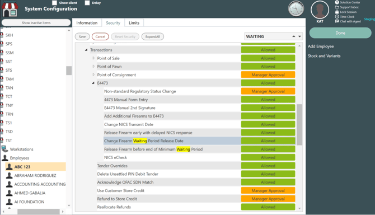Click the store home logo icon
This screenshot has width=375, height=215.
tap(10, 9)
